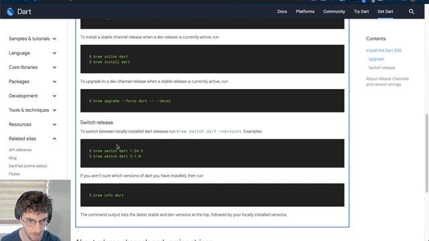The image size is (429, 241).
Task: Expand the Core libraries chevron
Action: point(54,67)
